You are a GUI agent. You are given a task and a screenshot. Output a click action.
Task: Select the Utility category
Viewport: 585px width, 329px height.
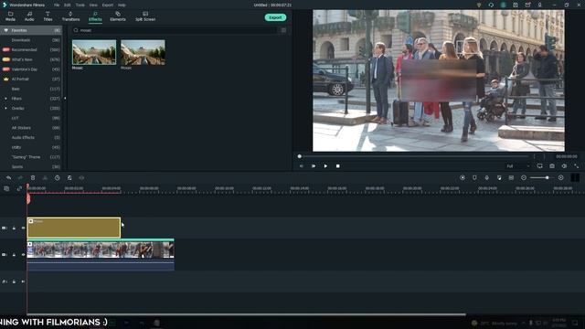pos(31,147)
